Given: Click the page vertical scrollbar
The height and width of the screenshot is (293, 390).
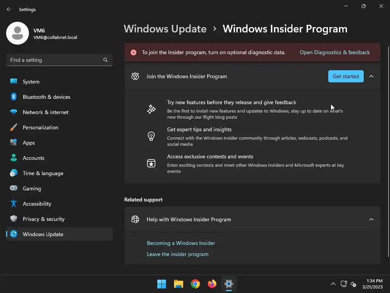Looking at the screenshot, I should (388, 152).
